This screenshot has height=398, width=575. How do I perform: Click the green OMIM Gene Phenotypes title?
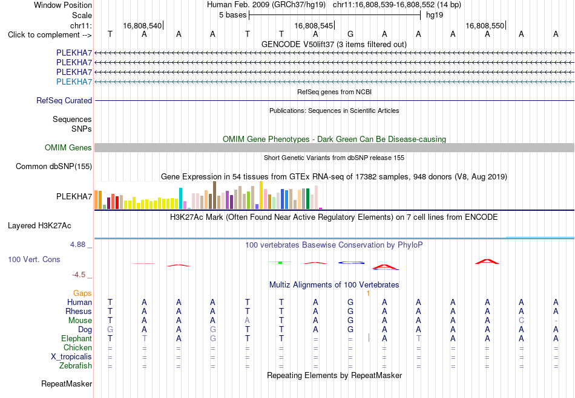point(334,139)
